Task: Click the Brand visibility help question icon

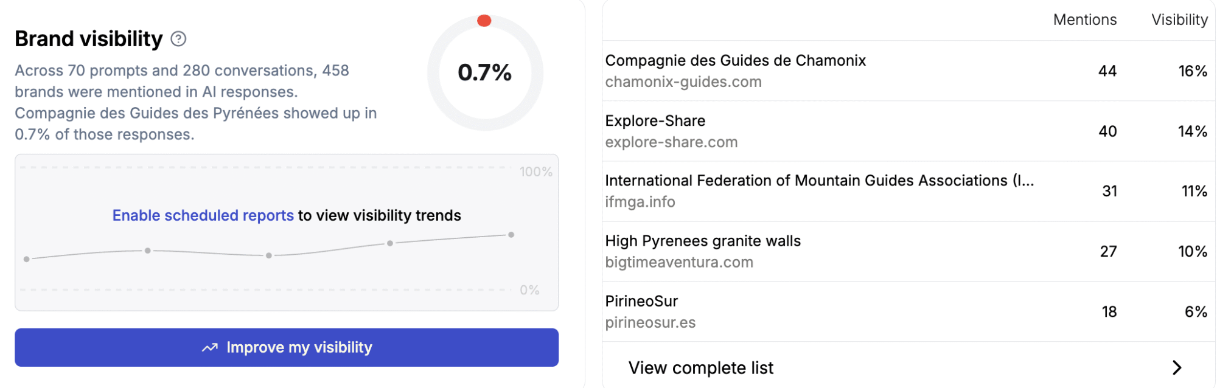Action: click(x=178, y=39)
